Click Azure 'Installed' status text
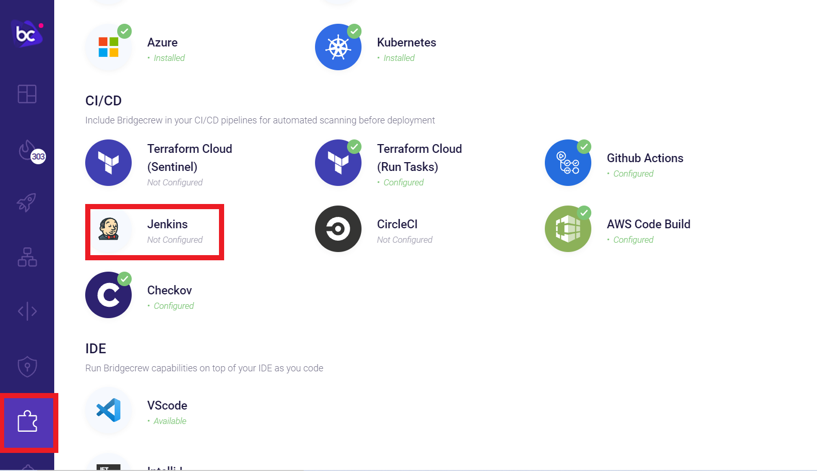The height and width of the screenshot is (471, 817). [169, 58]
